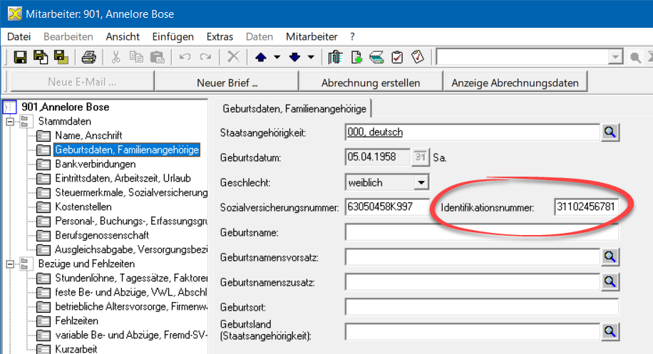
Task: Open the Geschlecht dropdown
Action: (421, 182)
